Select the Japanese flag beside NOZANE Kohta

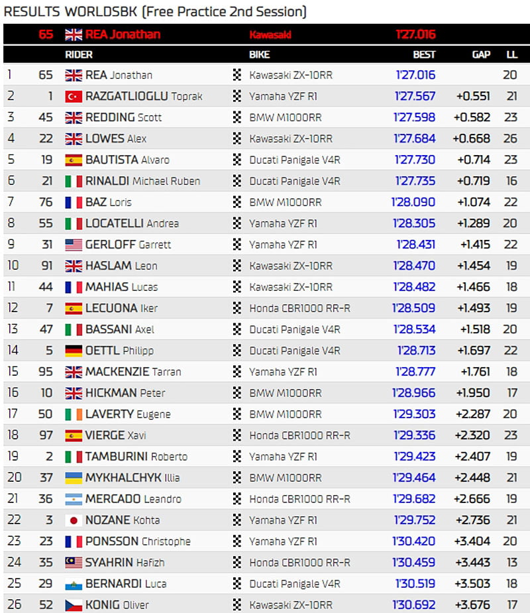coord(73,520)
